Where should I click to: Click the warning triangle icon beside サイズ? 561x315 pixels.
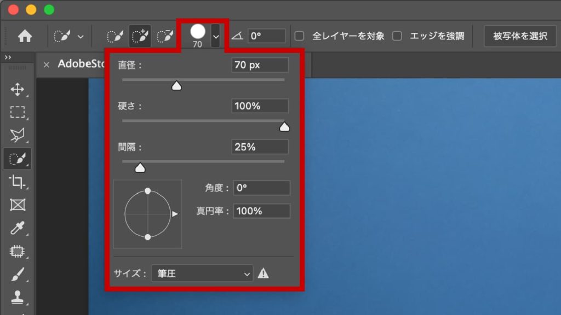tap(263, 273)
